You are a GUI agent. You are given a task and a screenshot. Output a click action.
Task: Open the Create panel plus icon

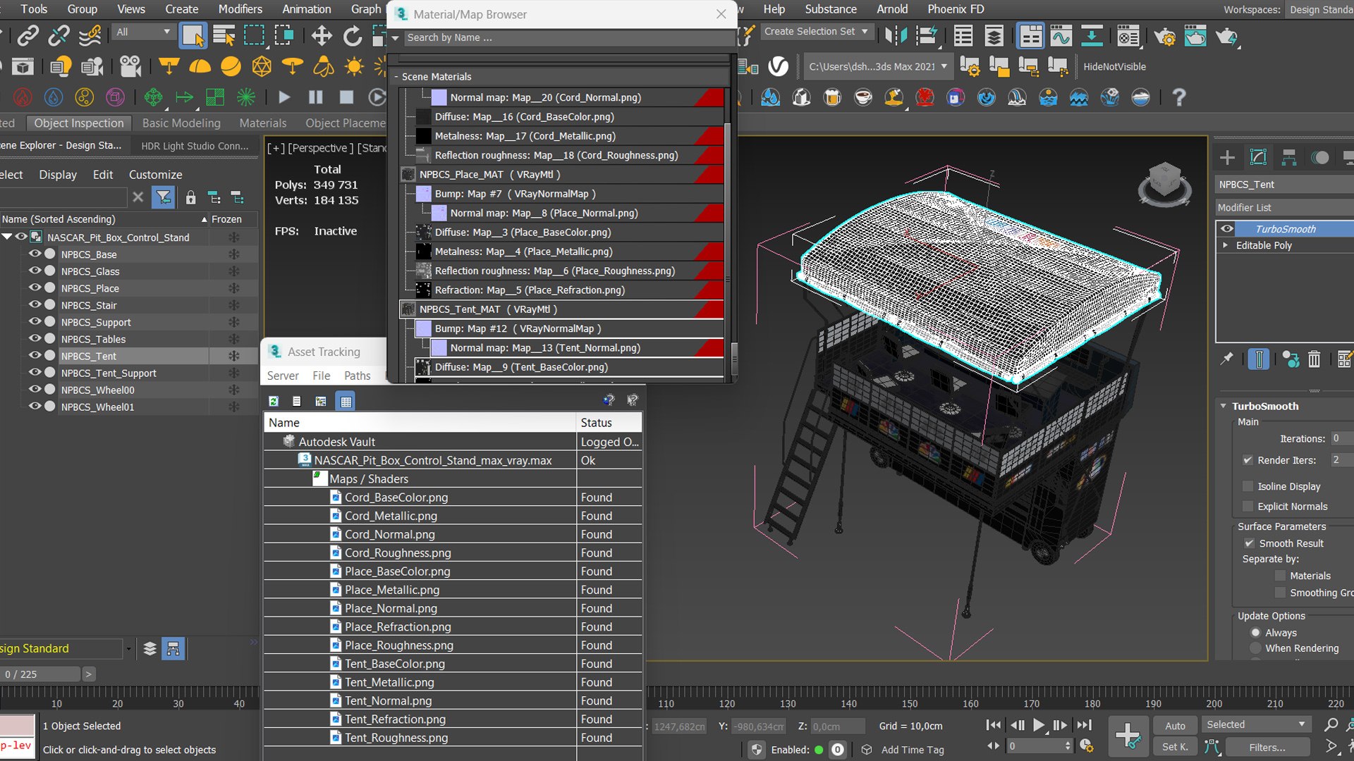1227,157
